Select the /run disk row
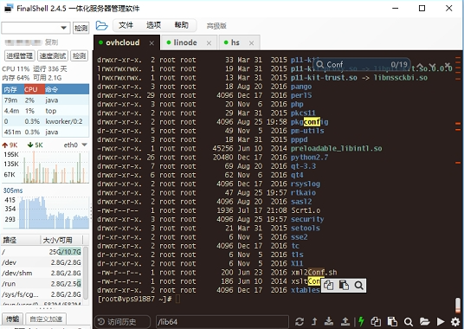The image size is (464, 329). (x=42, y=284)
